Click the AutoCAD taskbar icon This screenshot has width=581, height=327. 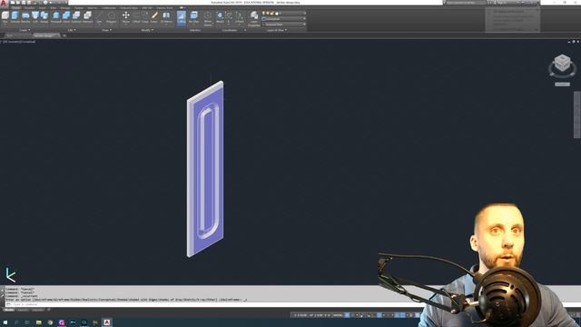click(x=107, y=322)
